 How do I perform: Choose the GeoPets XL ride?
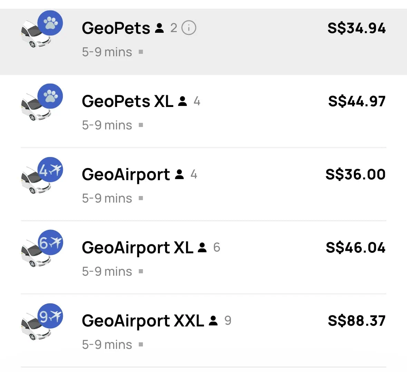[127, 101]
